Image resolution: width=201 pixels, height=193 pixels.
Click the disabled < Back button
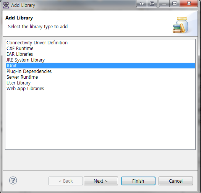pyautogui.click(x=66, y=181)
